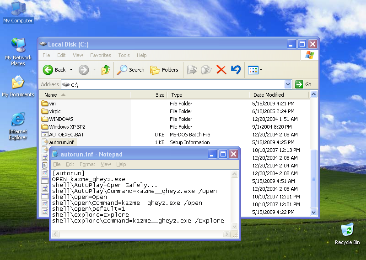Launch Internet Explorer from desktop
366x260 pixels.
18,126
